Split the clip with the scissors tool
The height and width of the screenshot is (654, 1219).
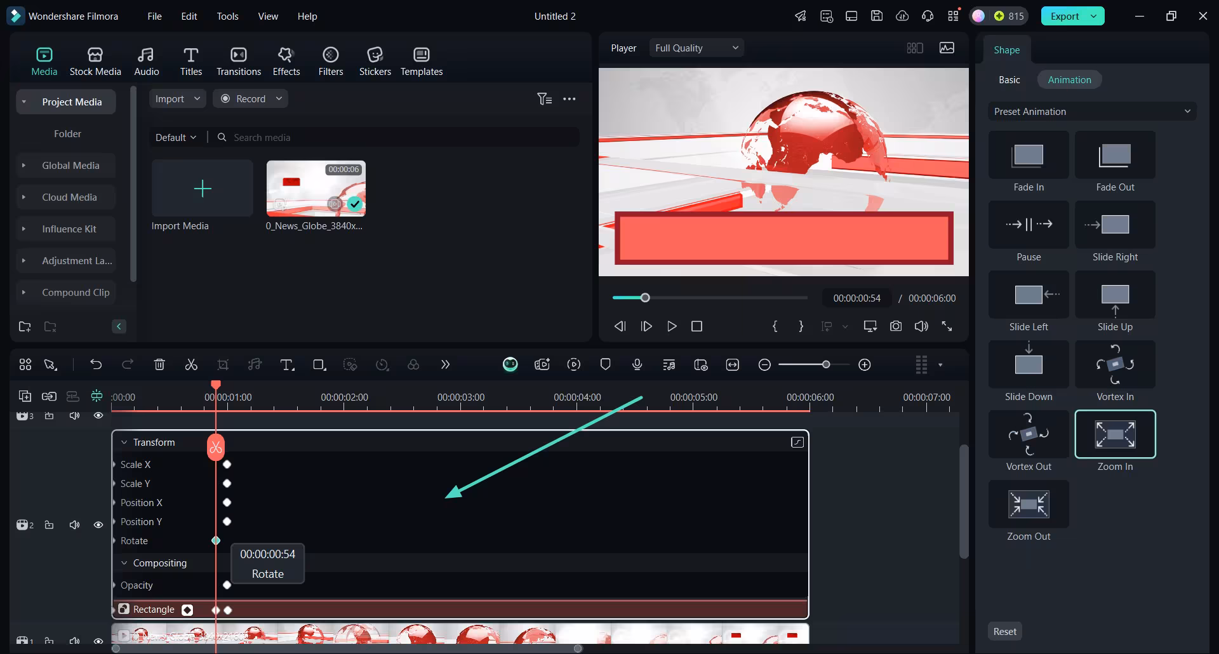tap(191, 364)
